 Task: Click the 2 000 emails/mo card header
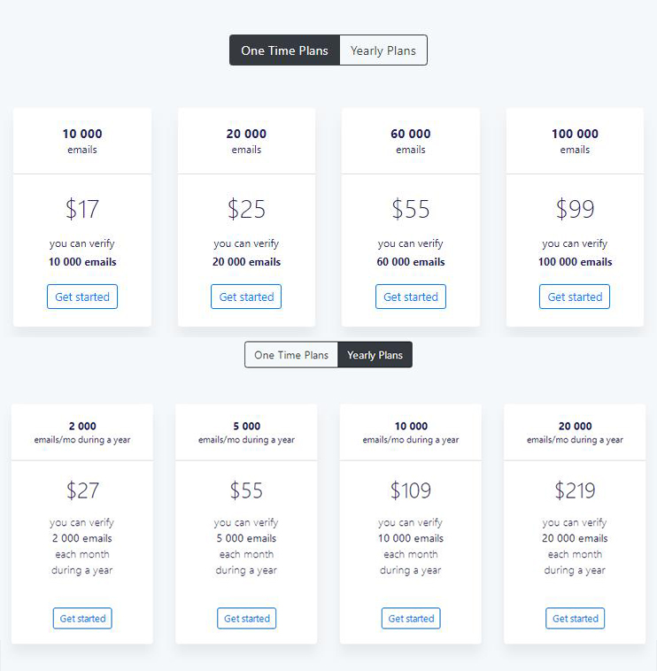pyautogui.click(x=82, y=432)
